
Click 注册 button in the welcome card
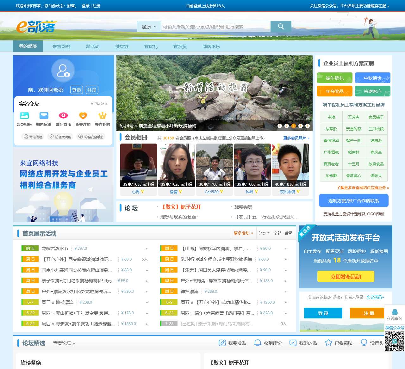(x=92, y=90)
